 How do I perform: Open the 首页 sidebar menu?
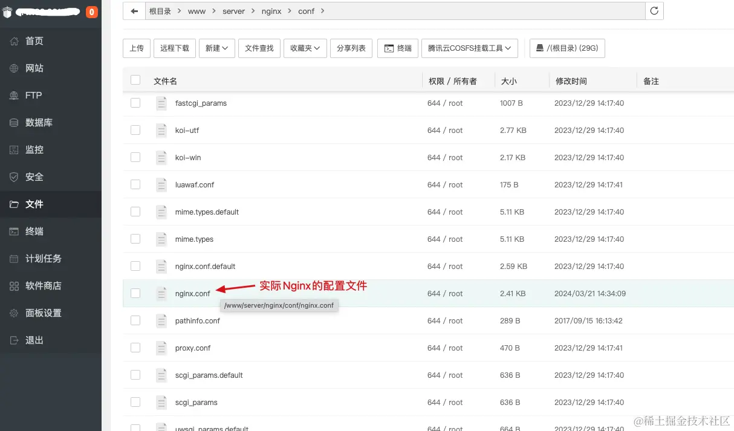coord(51,41)
